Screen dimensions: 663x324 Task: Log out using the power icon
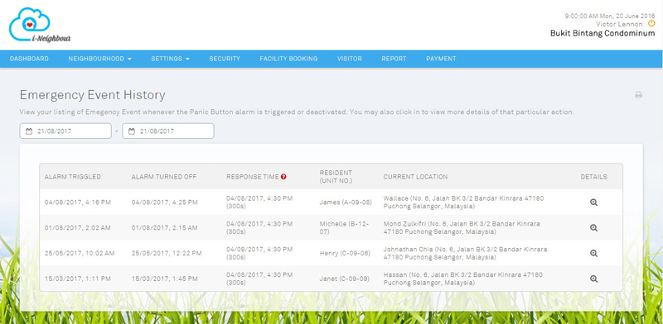[x=651, y=24]
